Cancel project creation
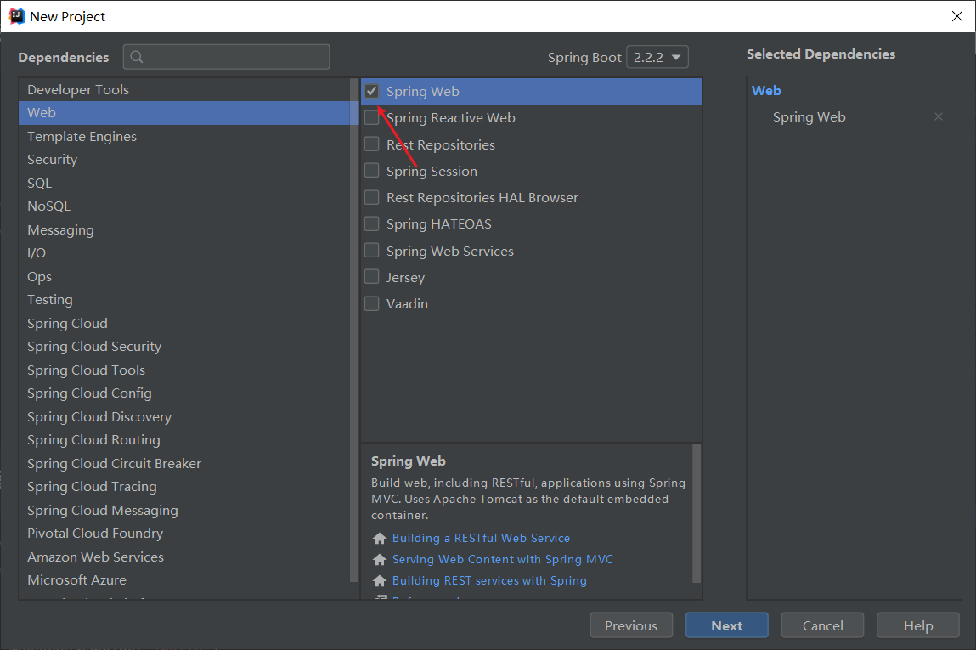This screenshot has height=650, width=976. click(821, 625)
